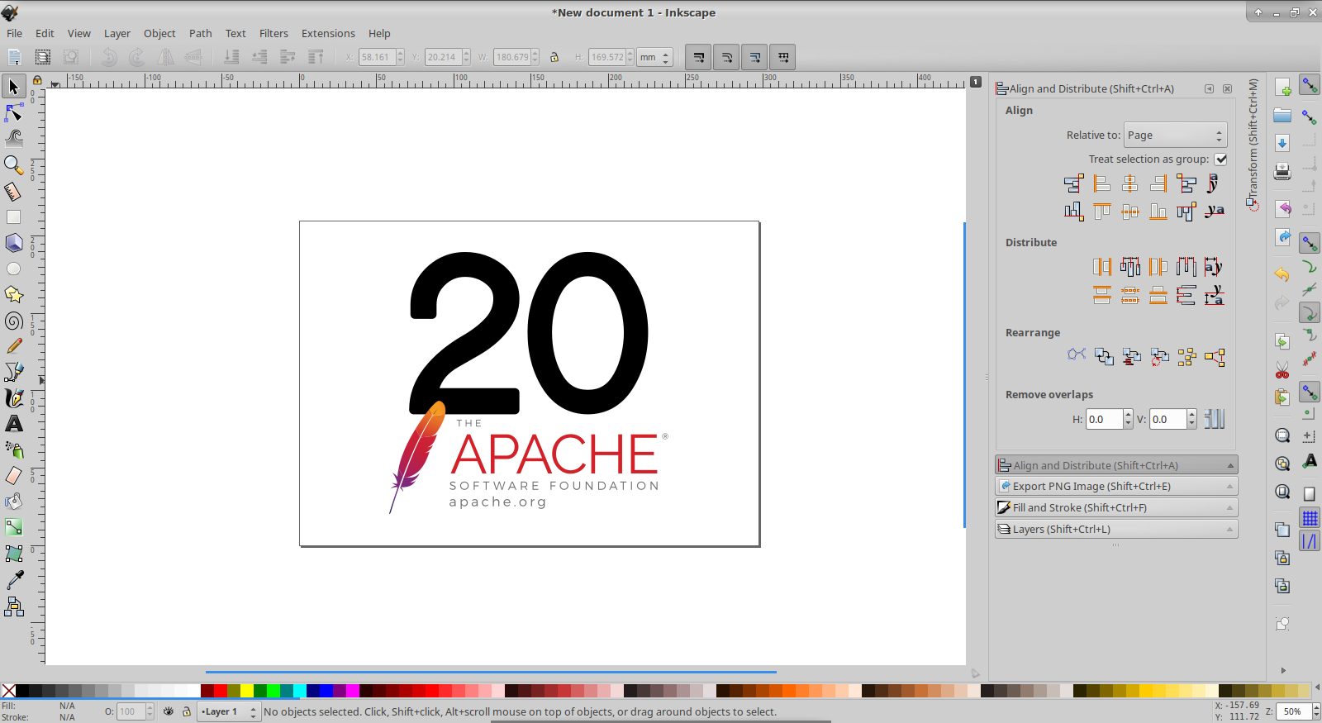This screenshot has height=723, width=1322.
Task: Pick the yellow palette swatch
Action: tap(247, 691)
